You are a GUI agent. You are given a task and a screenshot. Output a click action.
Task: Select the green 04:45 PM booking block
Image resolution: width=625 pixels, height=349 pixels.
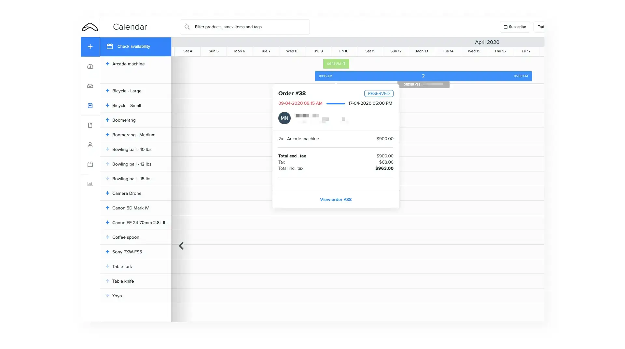(336, 64)
